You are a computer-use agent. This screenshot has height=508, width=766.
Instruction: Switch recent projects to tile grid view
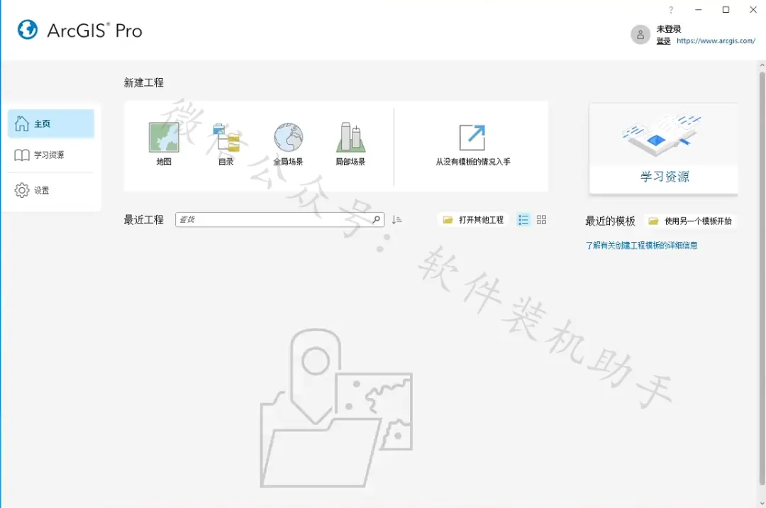pos(541,220)
